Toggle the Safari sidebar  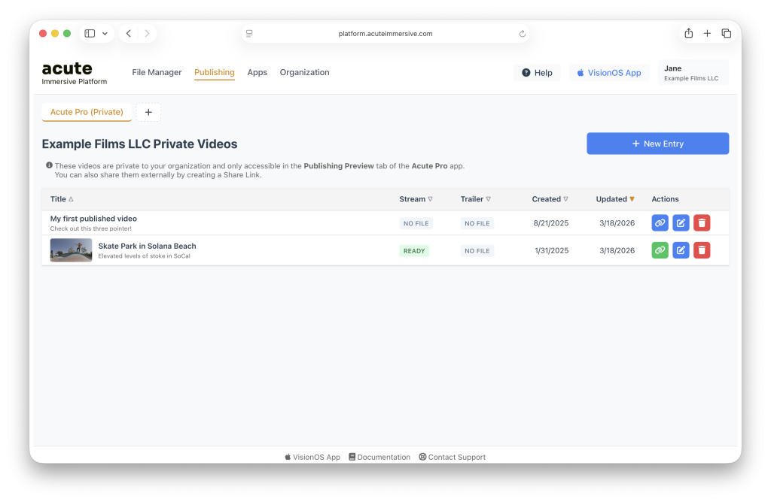point(90,34)
